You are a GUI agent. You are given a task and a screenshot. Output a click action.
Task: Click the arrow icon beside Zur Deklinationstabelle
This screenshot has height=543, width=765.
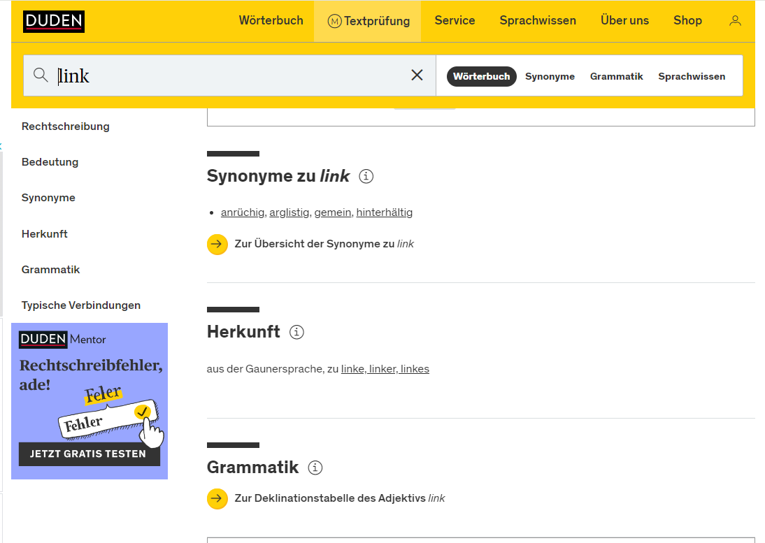click(x=217, y=499)
